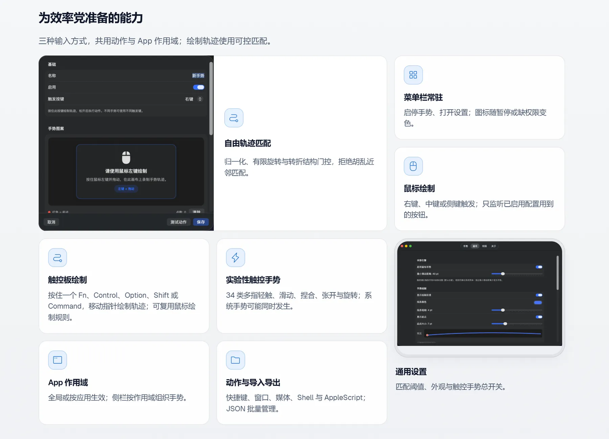Click the 通用设置 heading
Image resolution: width=609 pixels, height=439 pixels.
[x=411, y=372]
